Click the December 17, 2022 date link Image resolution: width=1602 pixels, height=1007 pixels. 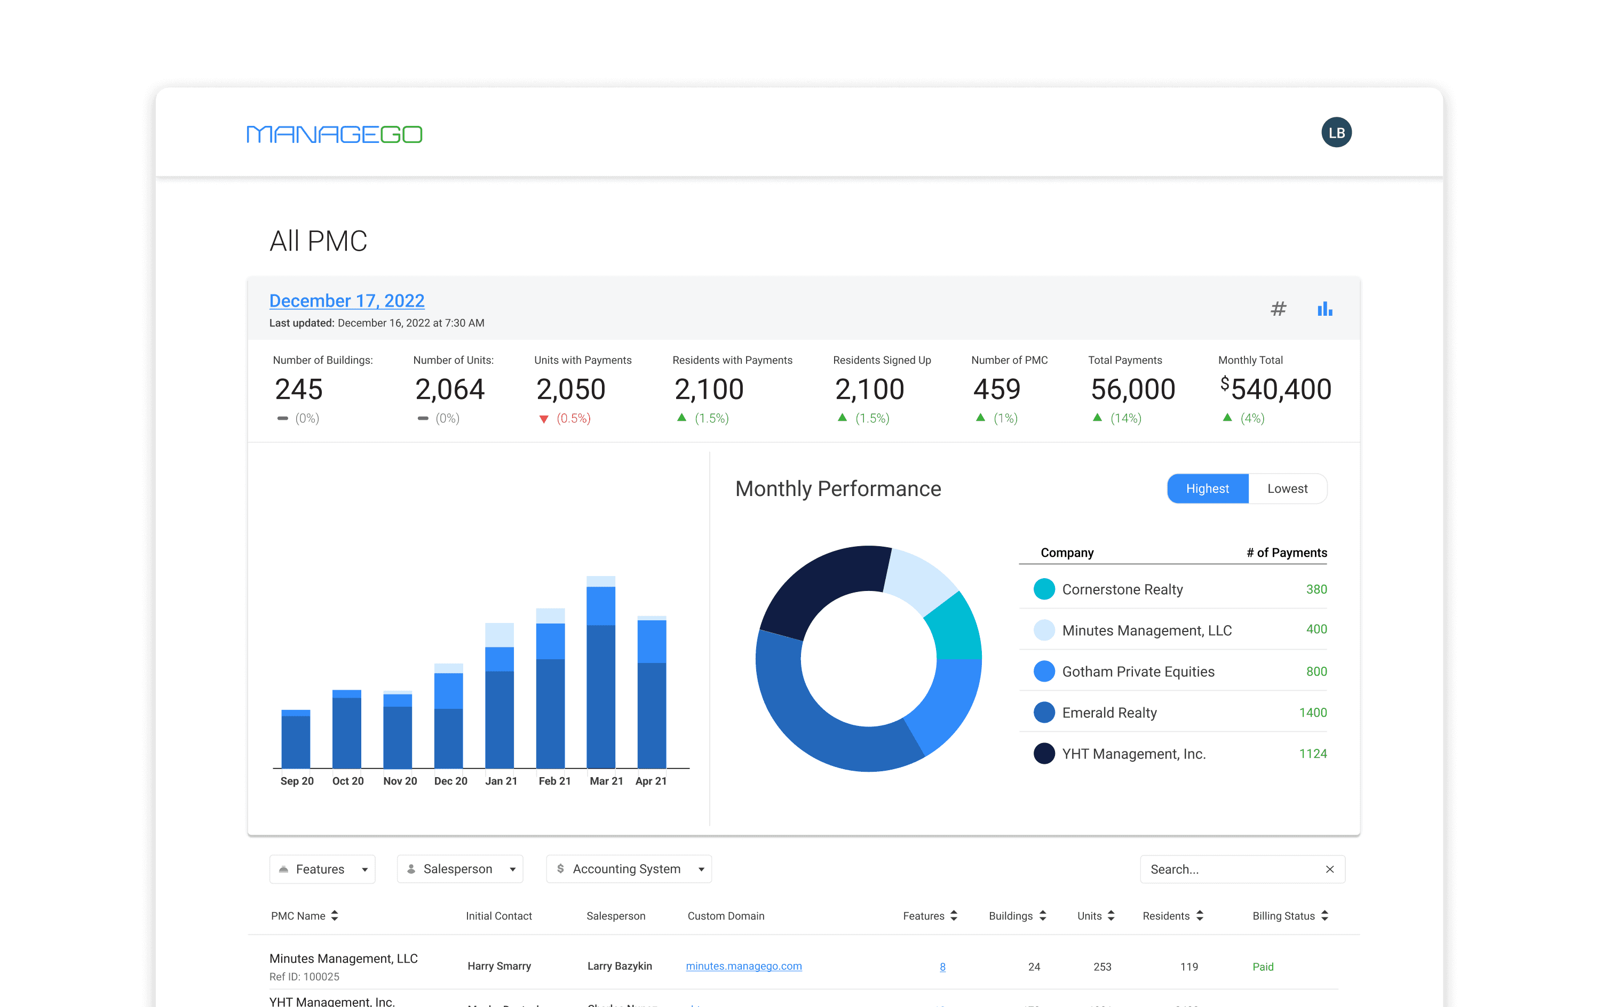coord(347,301)
